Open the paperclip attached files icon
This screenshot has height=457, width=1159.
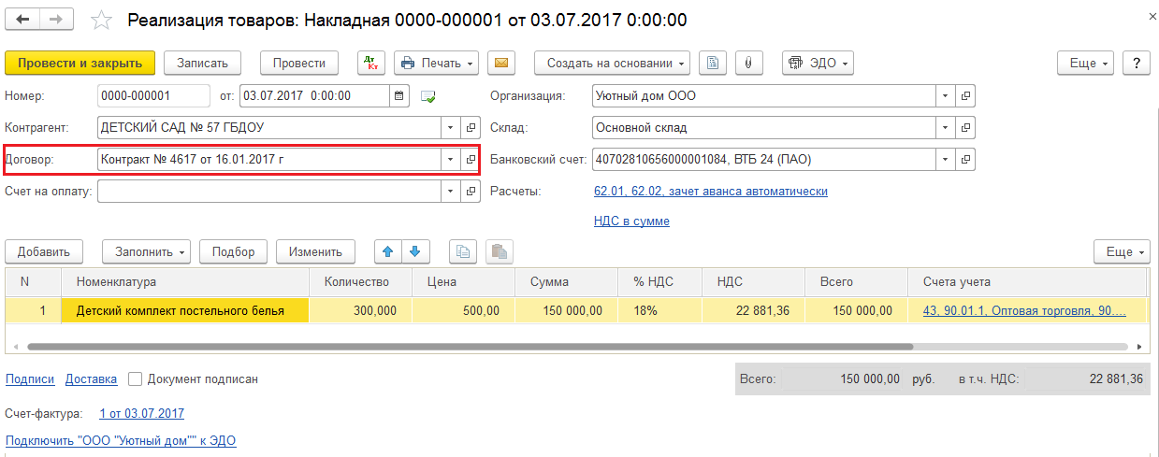click(748, 63)
